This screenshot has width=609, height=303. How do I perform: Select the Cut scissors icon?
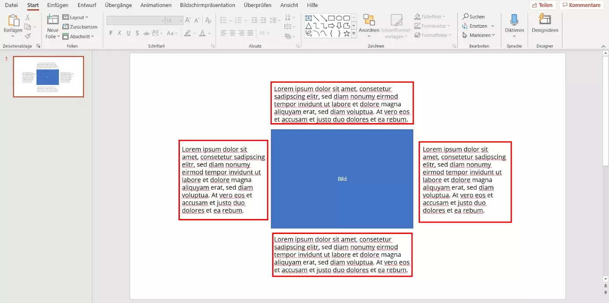coord(28,17)
